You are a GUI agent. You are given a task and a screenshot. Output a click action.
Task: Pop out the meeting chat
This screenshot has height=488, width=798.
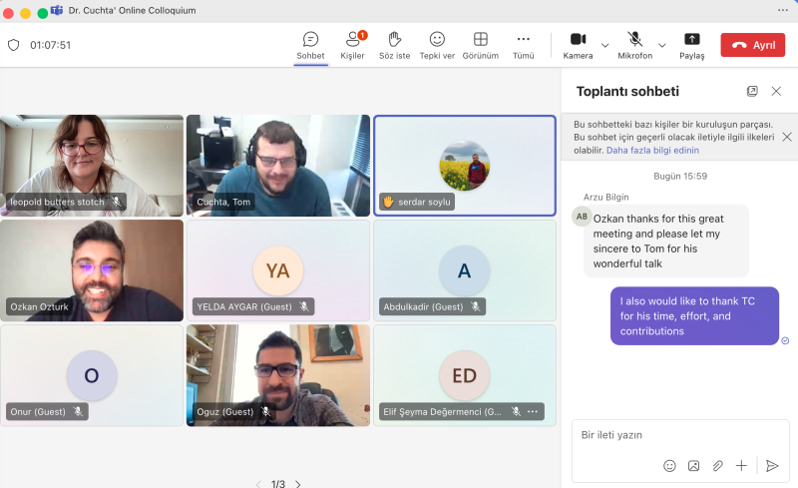pos(752,91)
